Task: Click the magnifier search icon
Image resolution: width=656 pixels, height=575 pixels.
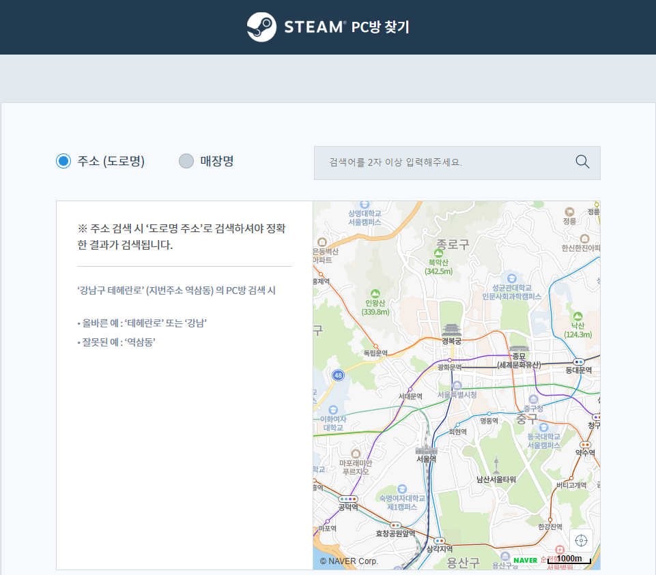Action: tap(582, 162)
